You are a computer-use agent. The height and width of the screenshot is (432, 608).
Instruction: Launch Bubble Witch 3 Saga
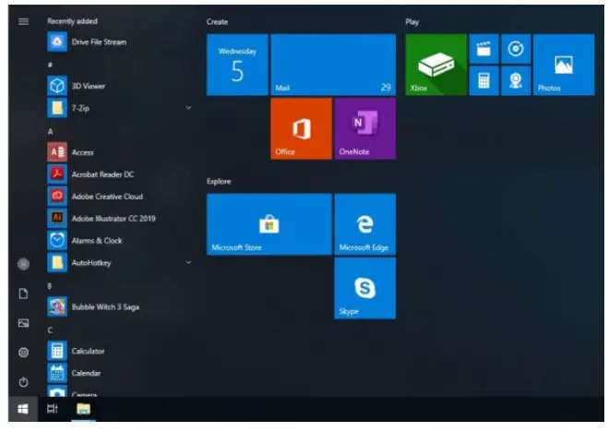pyautogui.click(x=119, y=306)
